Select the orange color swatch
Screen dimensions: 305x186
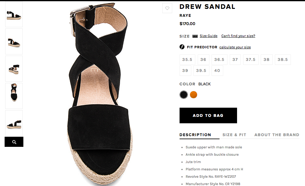(193, 95)
